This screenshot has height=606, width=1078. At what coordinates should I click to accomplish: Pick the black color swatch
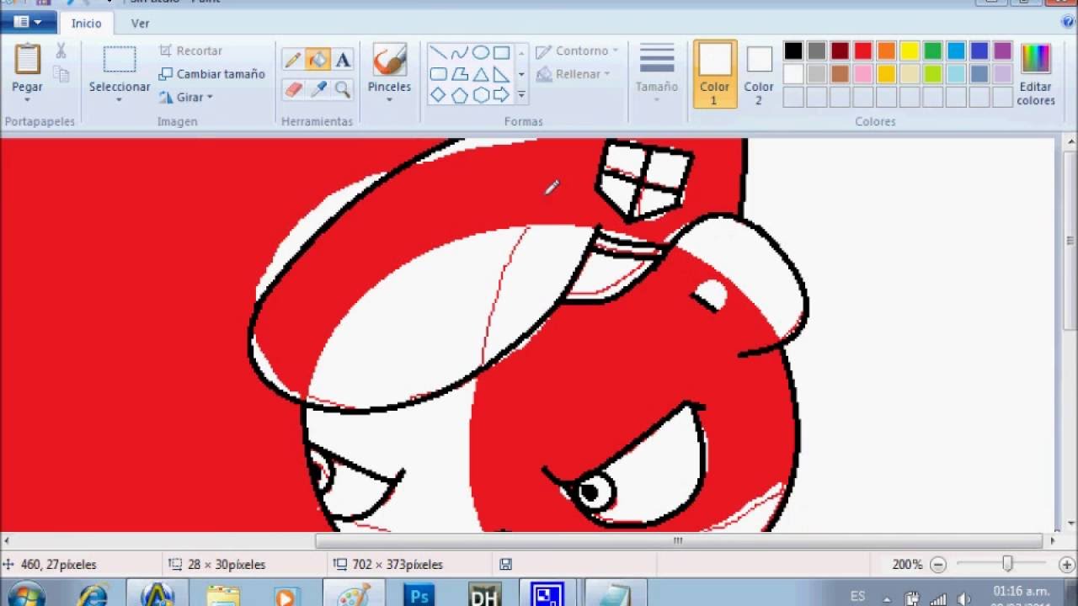[x=793, y=51]
